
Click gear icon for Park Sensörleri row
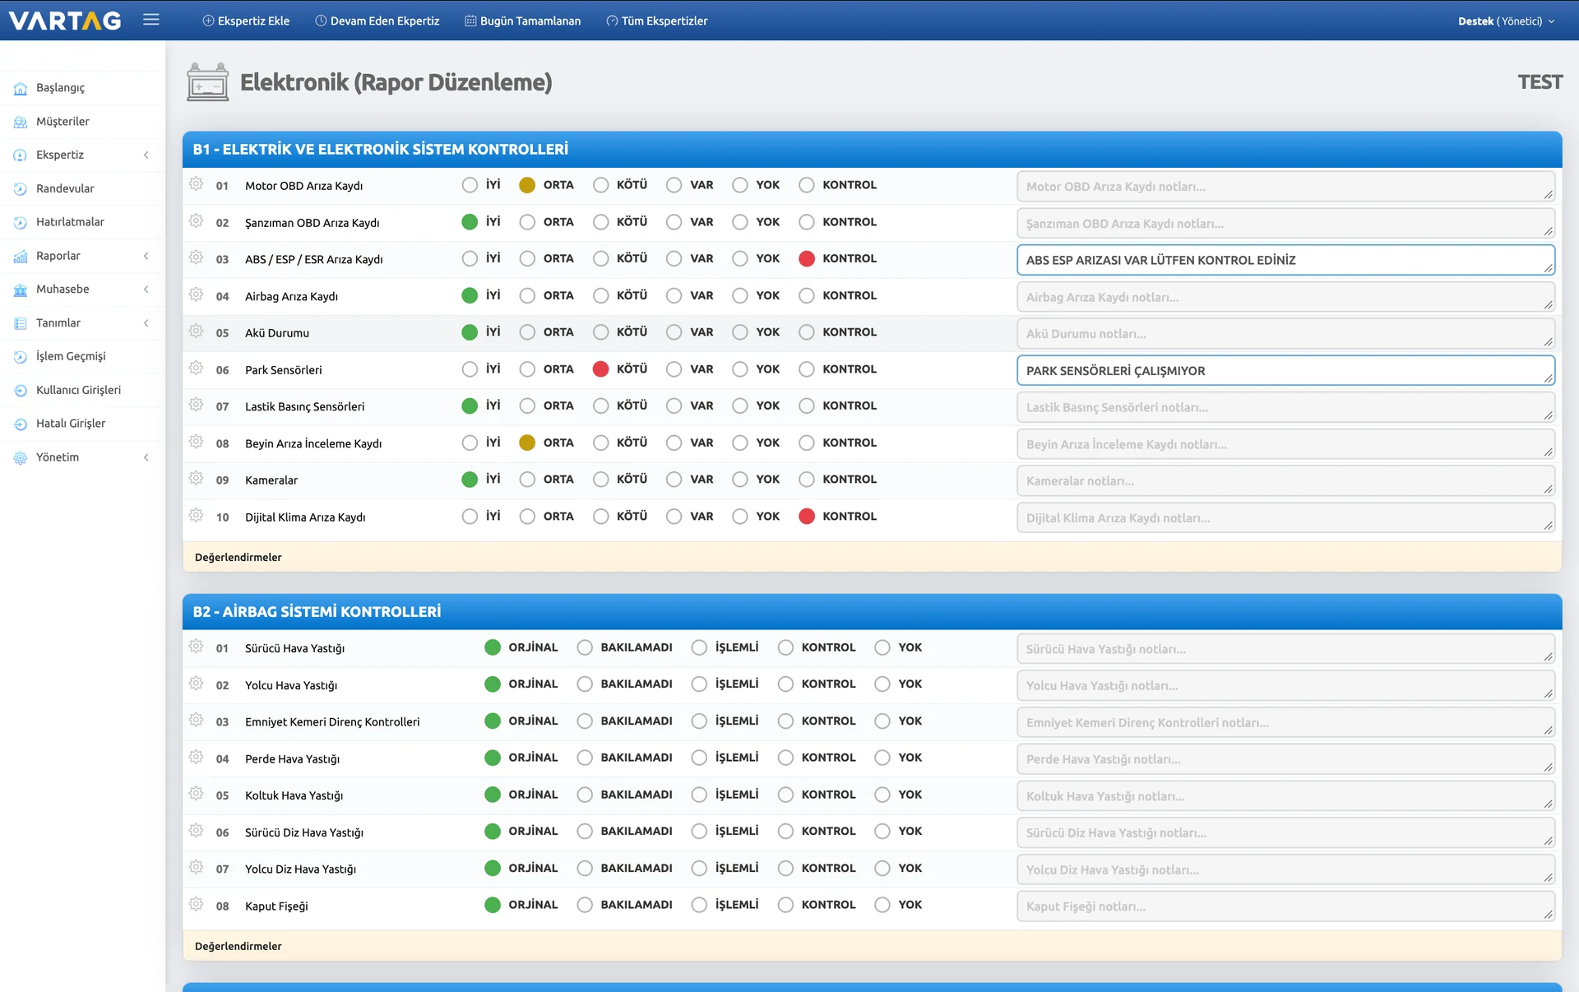(196, 369)
